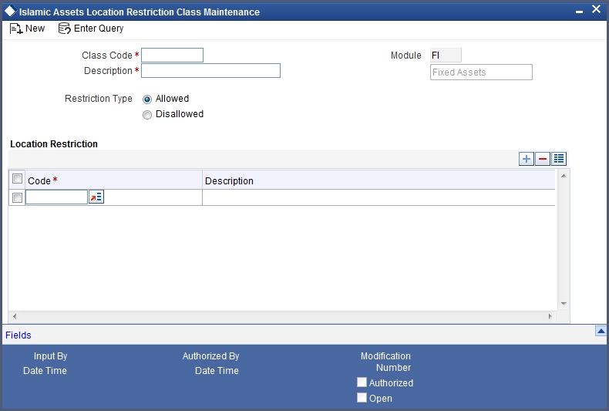The width and height of the screenshot is (609, 411).
Task: Click the horizontal scroll left arrow
Action: pos(15,317)
